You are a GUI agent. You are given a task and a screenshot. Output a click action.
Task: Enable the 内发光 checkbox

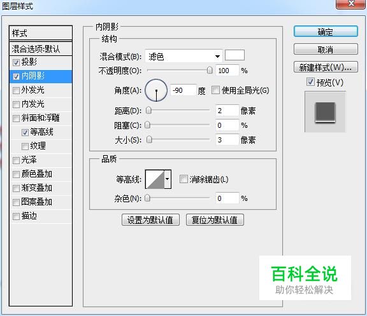(x=16, y=104)
